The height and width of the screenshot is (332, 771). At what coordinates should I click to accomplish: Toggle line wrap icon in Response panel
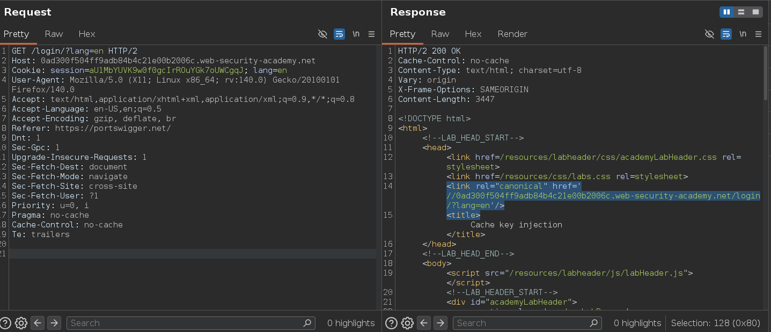coord(726,34)
